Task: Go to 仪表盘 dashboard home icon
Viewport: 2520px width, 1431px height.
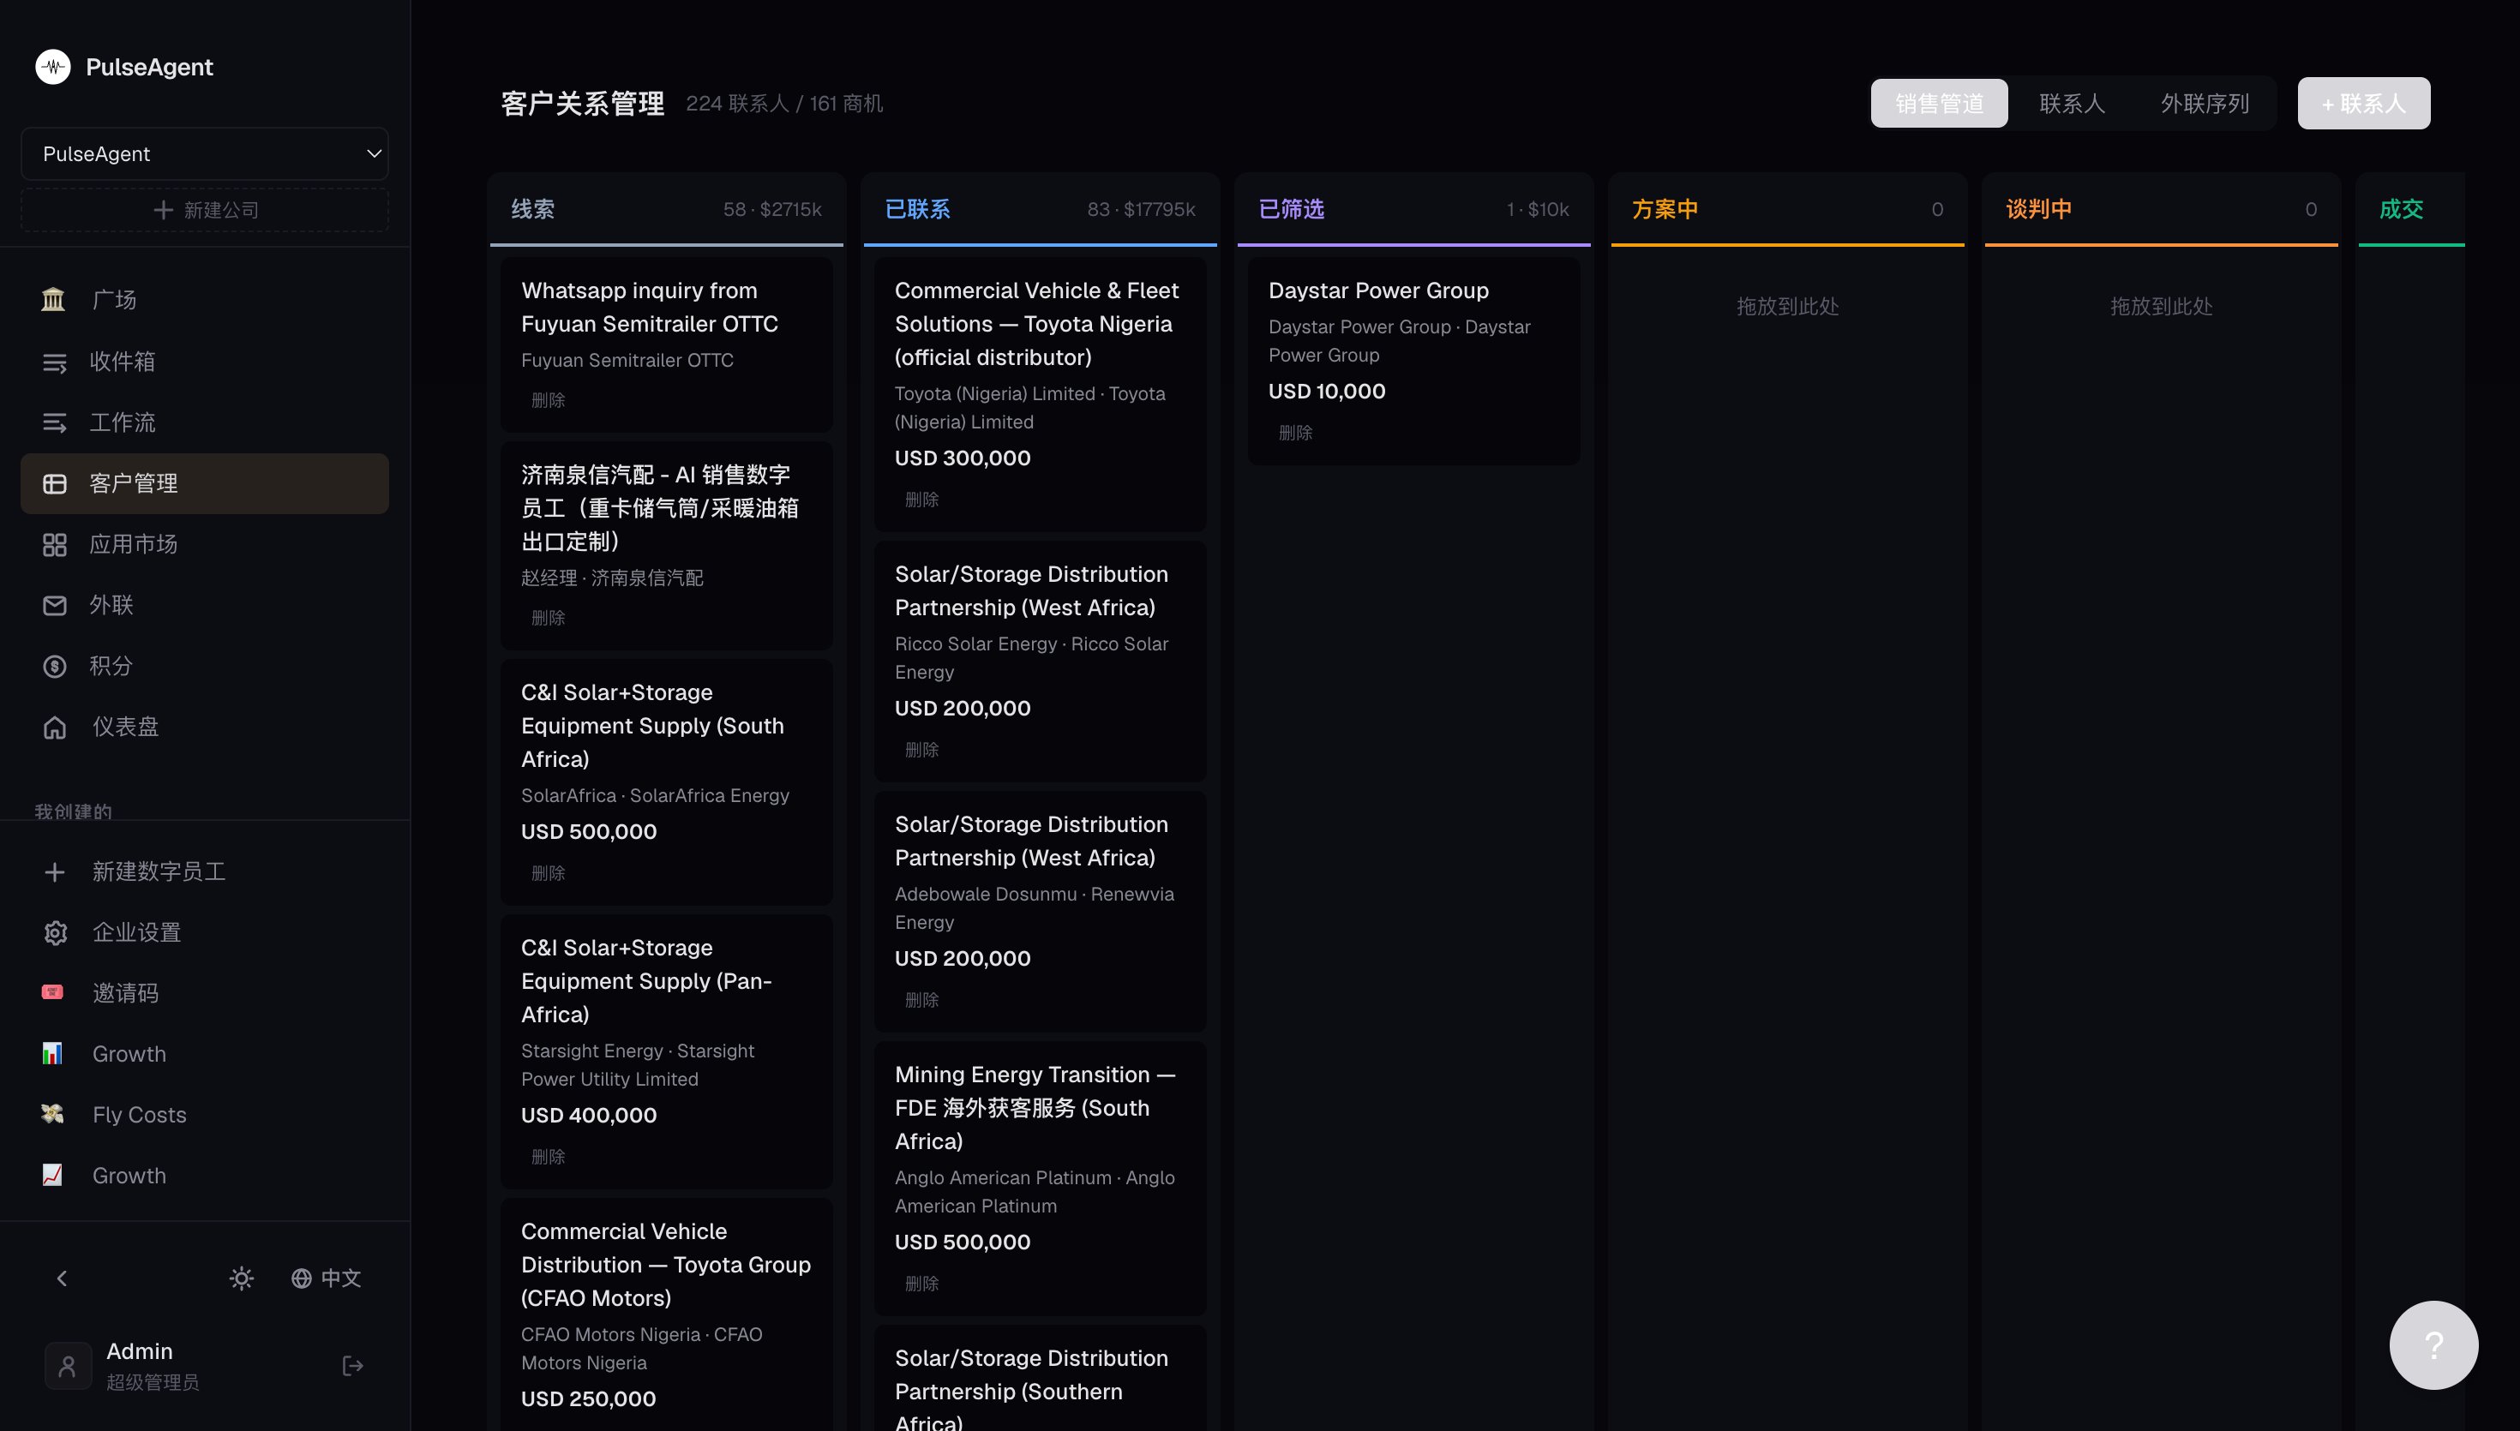Action: pos(54,727)
